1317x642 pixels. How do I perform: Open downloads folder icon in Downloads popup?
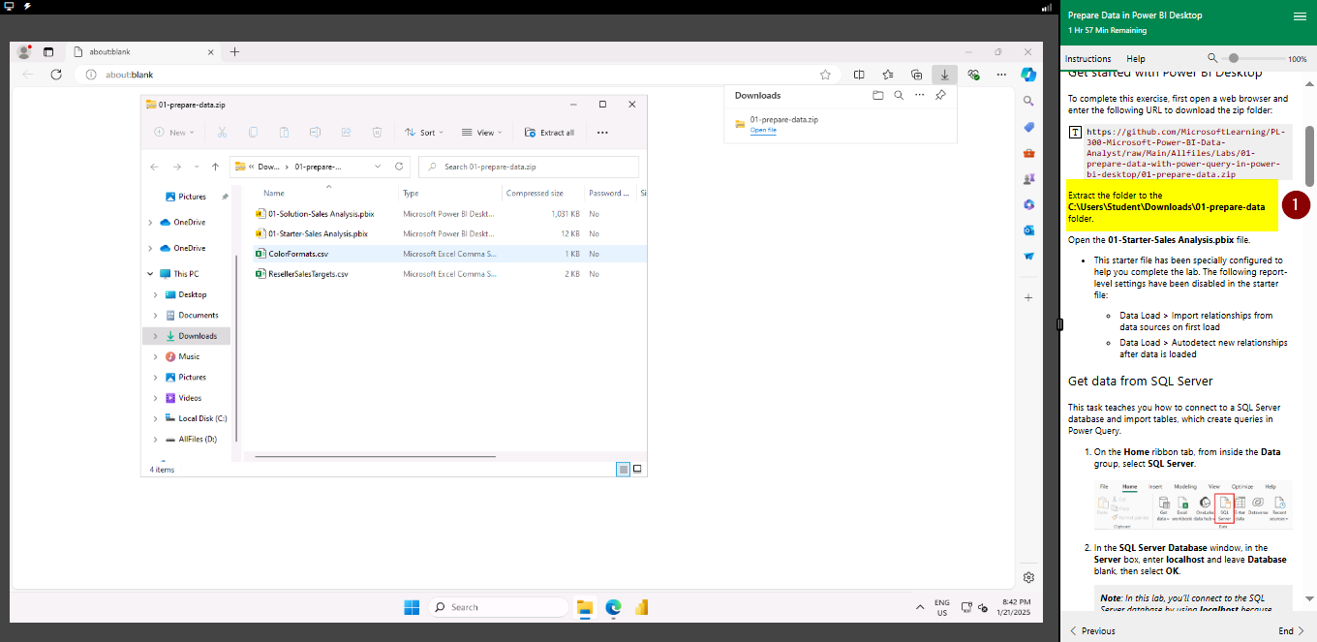click(x=878, y=95)
